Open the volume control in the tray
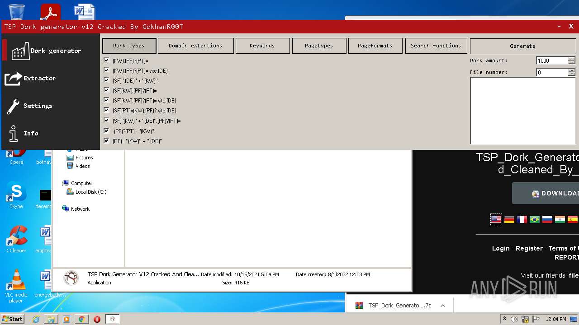 pyautogui.click(x=514, y=319)
